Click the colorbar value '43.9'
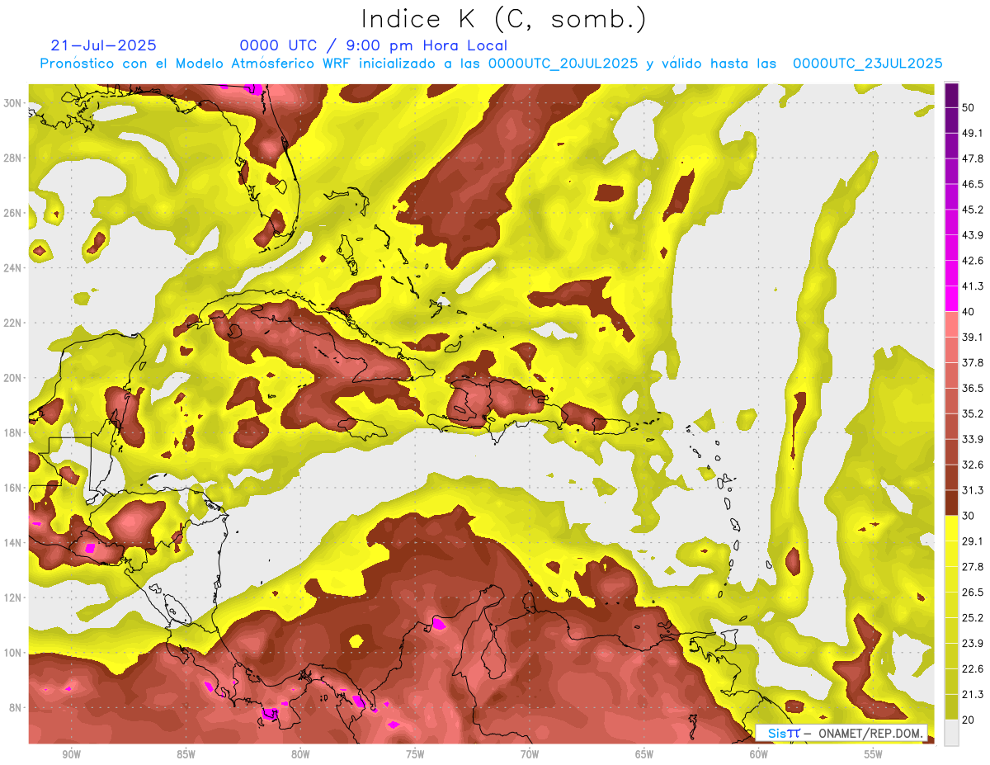The image size is (990, 765). pos(973,235)
